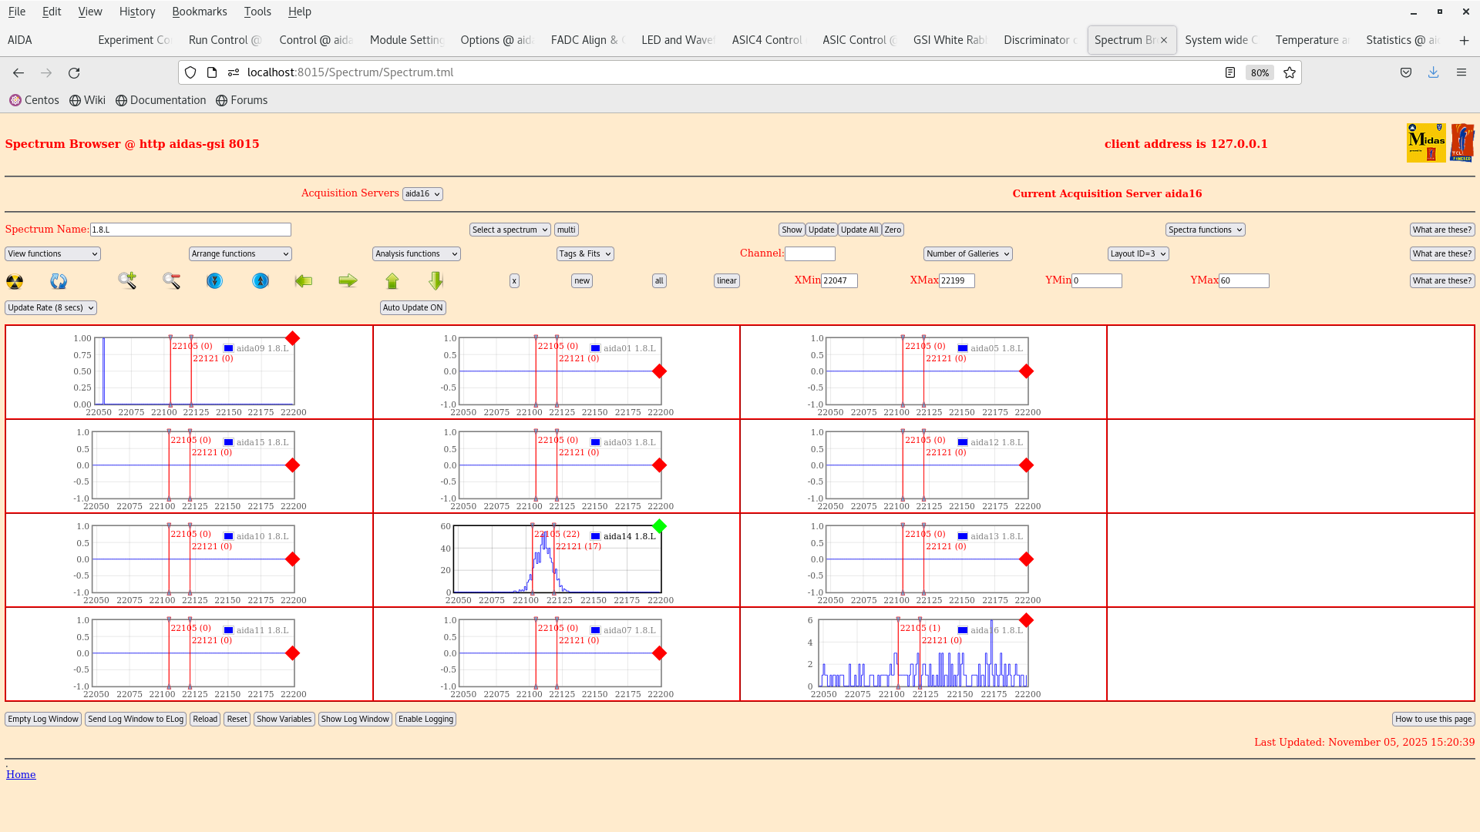1480x832 pixels.
Task: Open the Home link at page bottom
Action: pyautogui.click(x=21, y=774)
